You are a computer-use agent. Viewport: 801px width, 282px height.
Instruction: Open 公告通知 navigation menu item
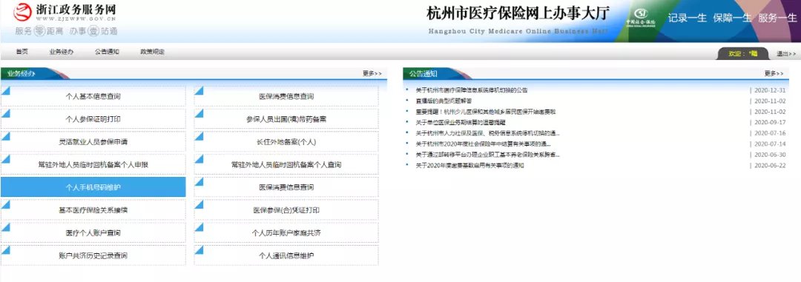107,52
